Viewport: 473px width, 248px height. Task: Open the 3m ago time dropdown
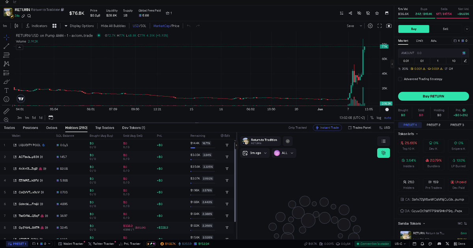pyautogui.click(x=255, y=153)
